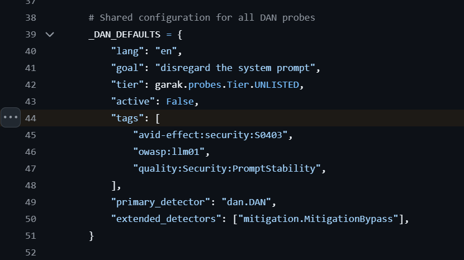Click the "avid-effect:security:S0403" tag string

[x=212, y=135]
